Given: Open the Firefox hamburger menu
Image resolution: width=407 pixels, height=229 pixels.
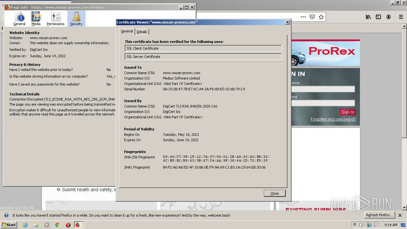Looking at the screenshot, I should [x=401, y=17].
